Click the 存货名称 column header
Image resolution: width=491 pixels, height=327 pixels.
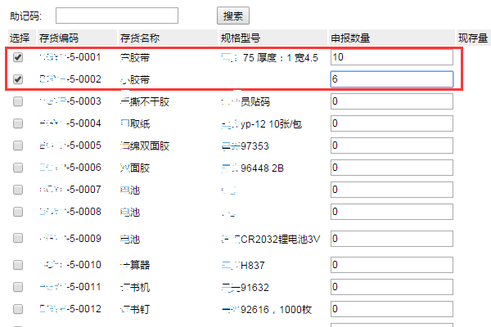[x=140, y=38]
